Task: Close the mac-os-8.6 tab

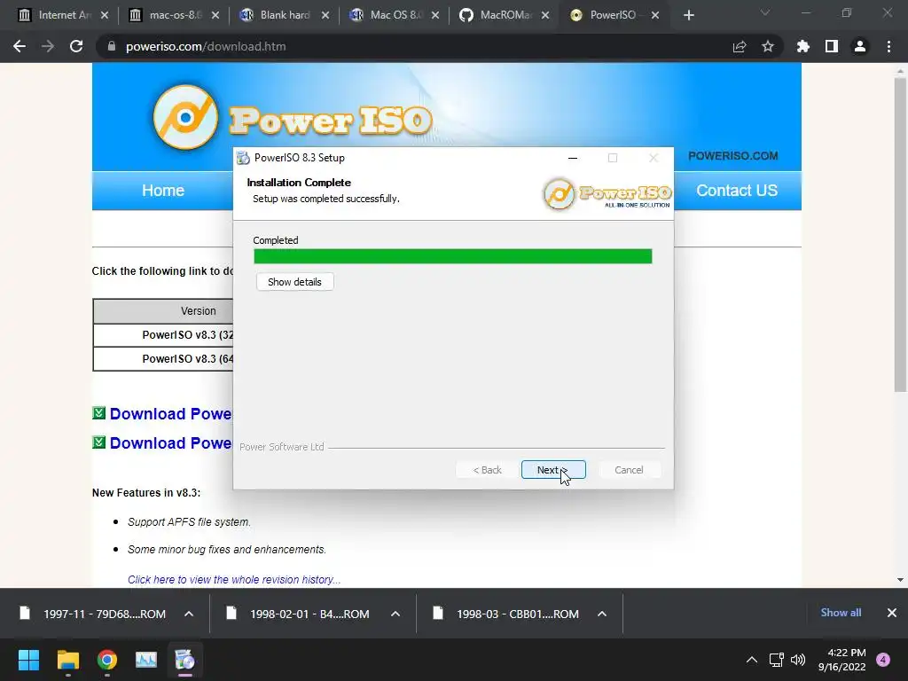Action: pyautogui.click(x=215, y=15)
